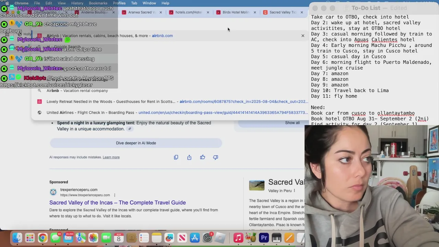Copy the AI response with copy icon
Screen dimensions: 439x247
click(x=176, y=157)
